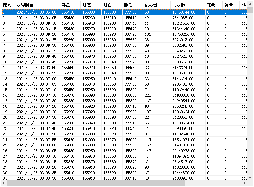Select row with time 2021/11/25 03:06:00
Image resolution: width=254 pixels, height=187 pixels.
click(125, 12)
